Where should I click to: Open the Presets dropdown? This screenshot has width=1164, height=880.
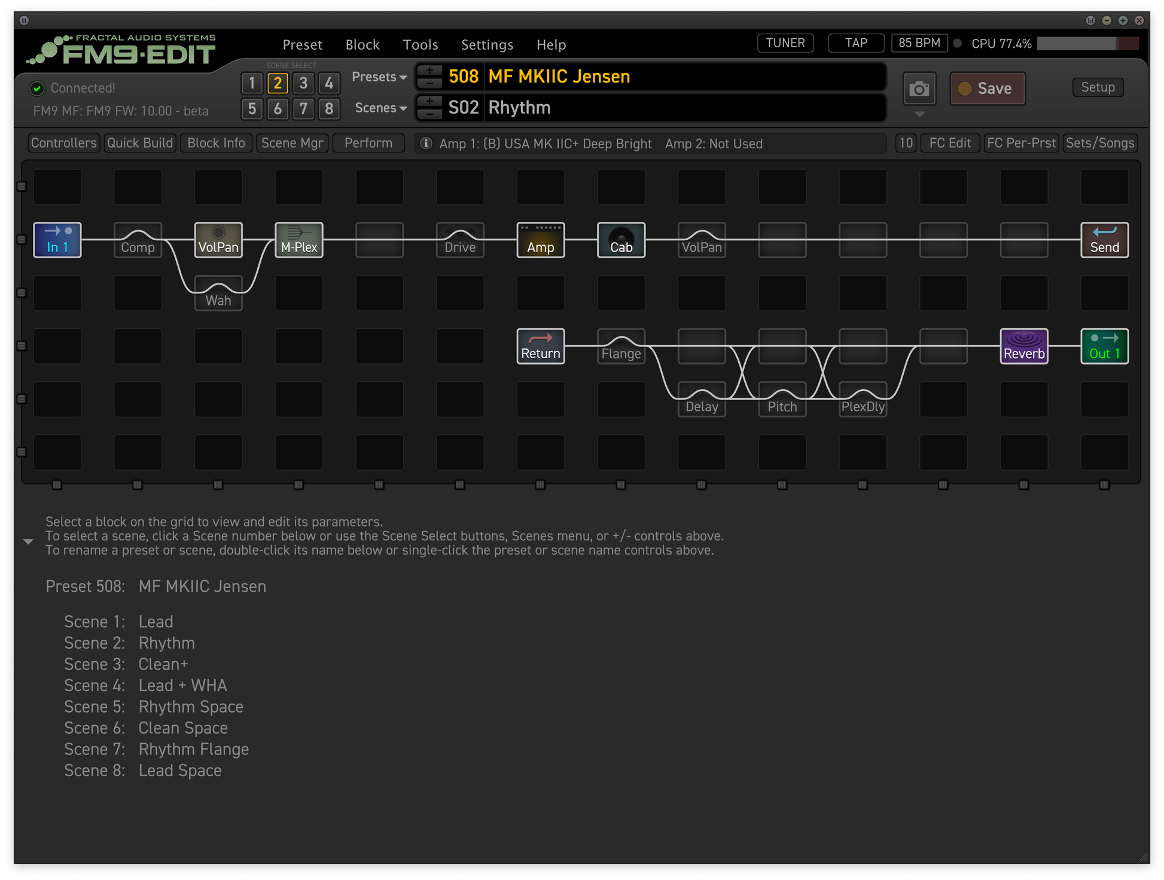[379, 77]
